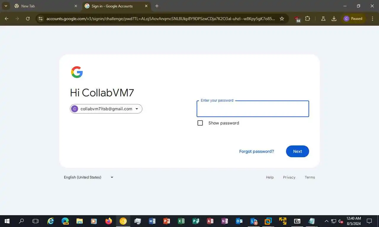Open Outlook from the taskbar
The width and height of the screenshot is (379, 227).
[x=239, y=221]
